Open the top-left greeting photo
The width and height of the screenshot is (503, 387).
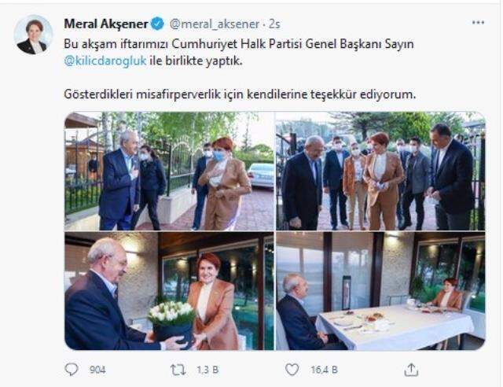pos(170,171)
